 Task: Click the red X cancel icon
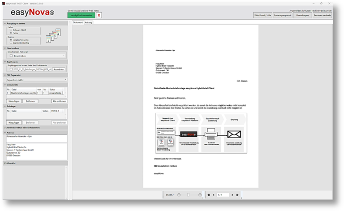99,15
